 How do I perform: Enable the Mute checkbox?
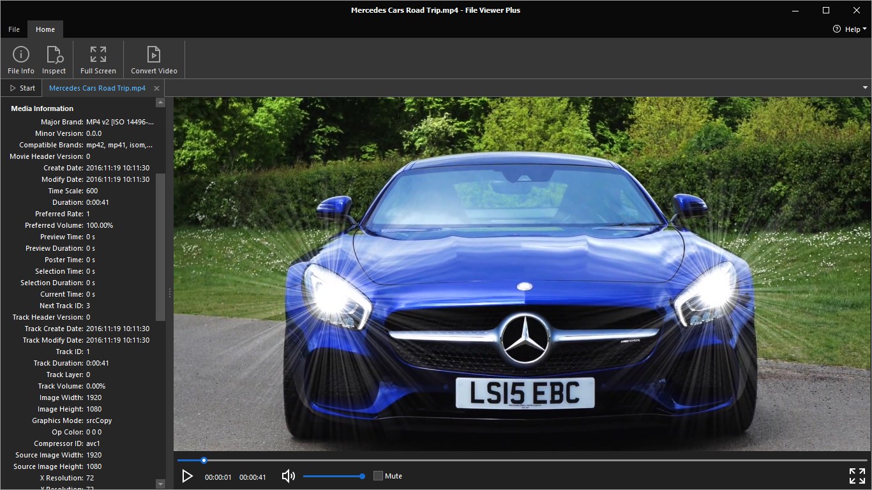[x=378, y=476]
